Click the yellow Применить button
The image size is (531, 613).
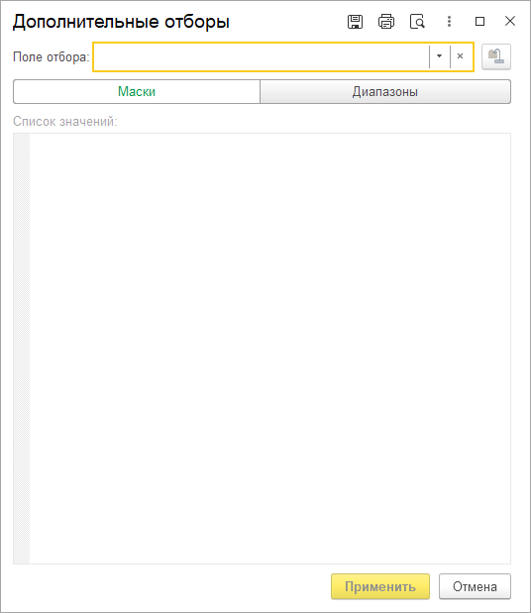click(380, 586)
